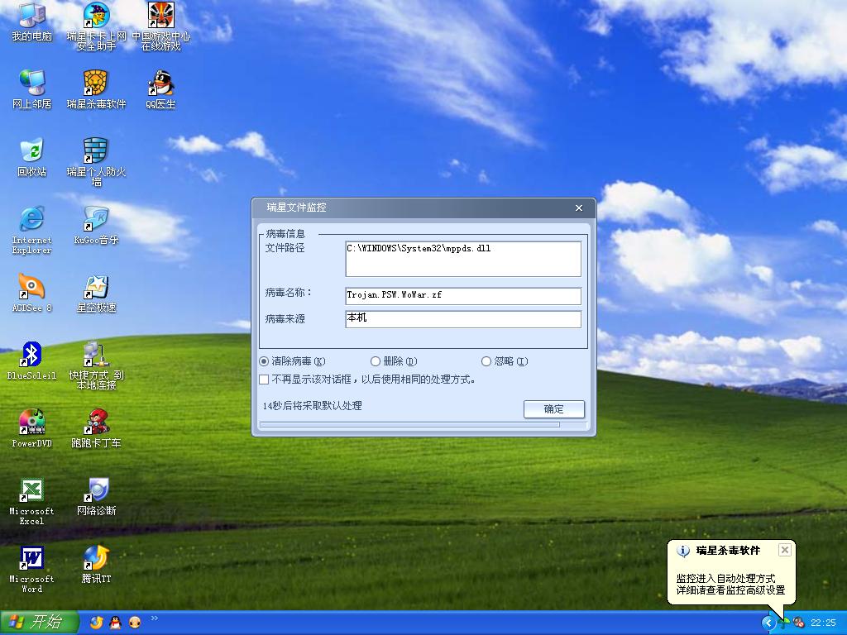Click Rising umbrella tray icon
The width and height of the screenshot is (847, 635).
(x=784, y=623)
